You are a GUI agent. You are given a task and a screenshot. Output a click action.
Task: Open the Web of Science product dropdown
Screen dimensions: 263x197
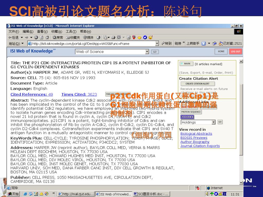147,52
